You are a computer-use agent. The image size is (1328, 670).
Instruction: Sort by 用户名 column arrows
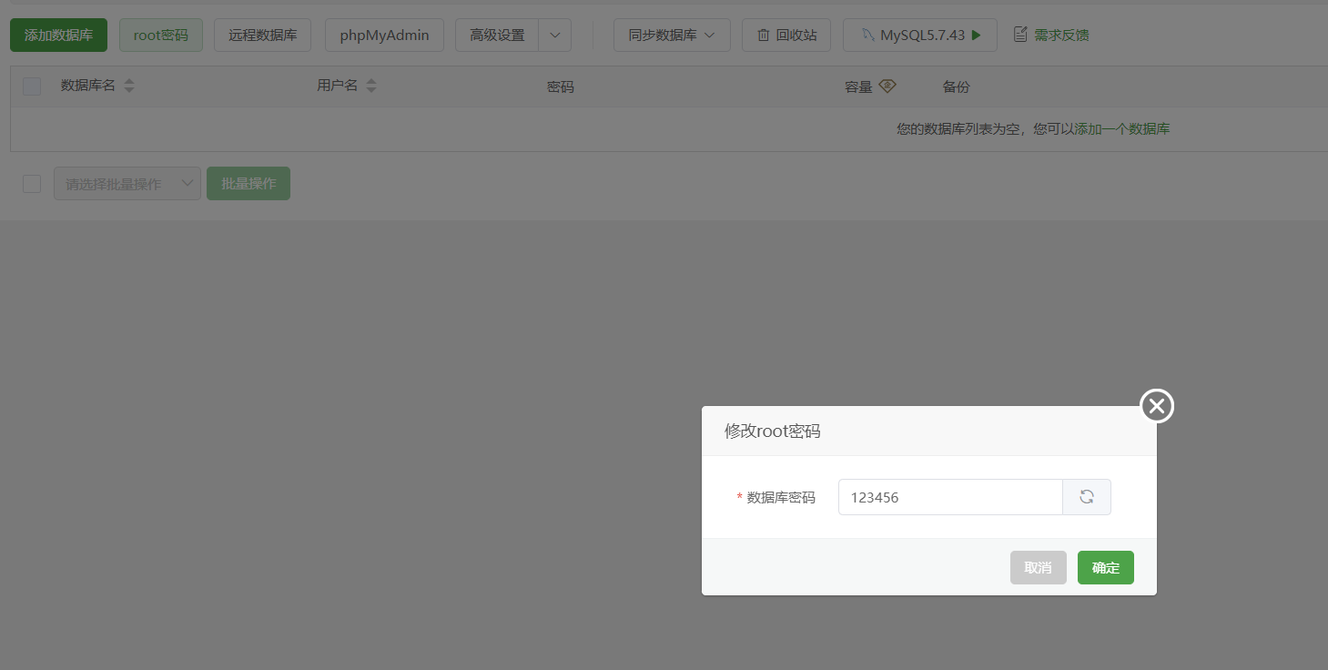(370, 86)
